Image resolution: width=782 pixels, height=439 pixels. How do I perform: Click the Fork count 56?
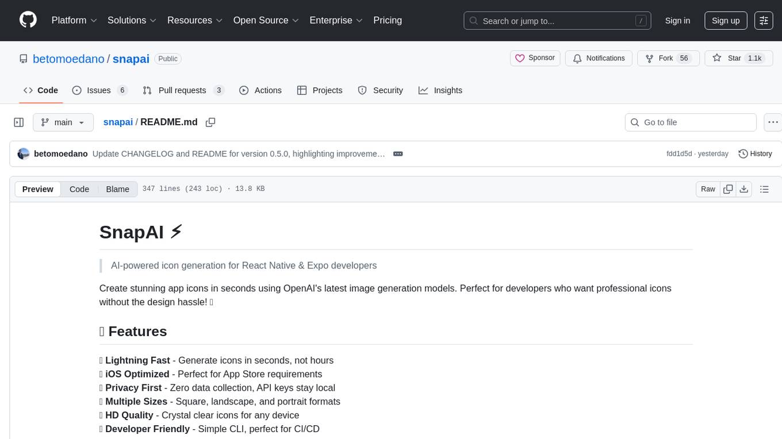point(684,59)
